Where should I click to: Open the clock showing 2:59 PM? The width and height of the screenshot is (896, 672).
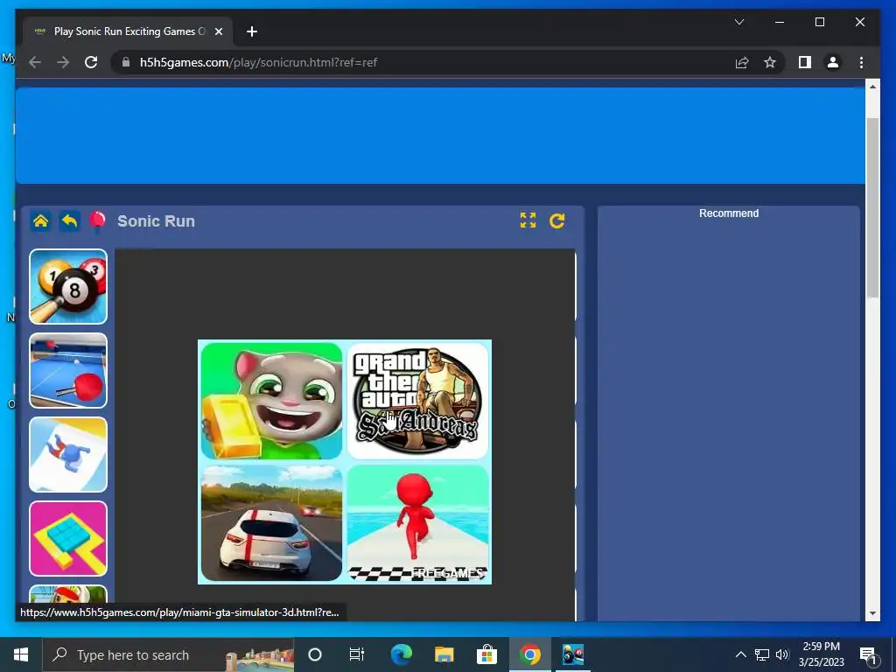coord(821,654)
